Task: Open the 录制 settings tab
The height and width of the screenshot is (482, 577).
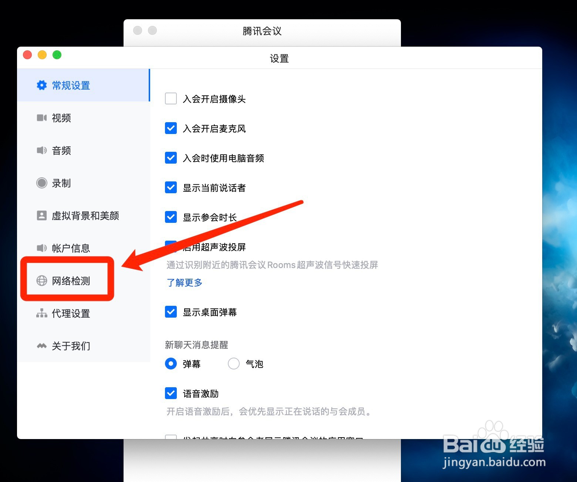Action: pos(83,183)
